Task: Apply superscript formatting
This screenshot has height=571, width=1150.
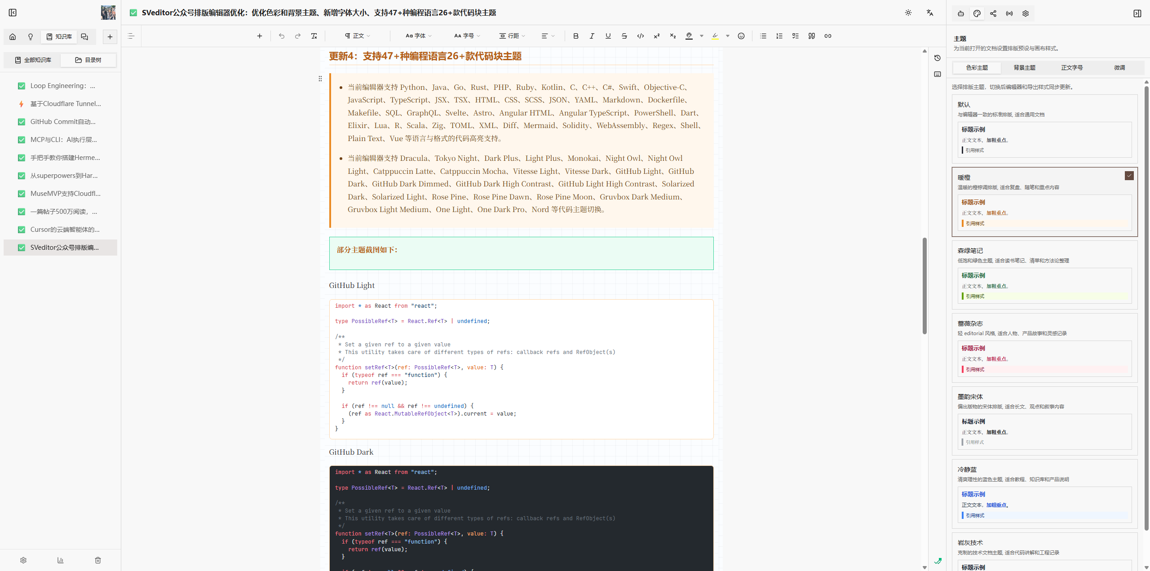Action: pos(657,36)
